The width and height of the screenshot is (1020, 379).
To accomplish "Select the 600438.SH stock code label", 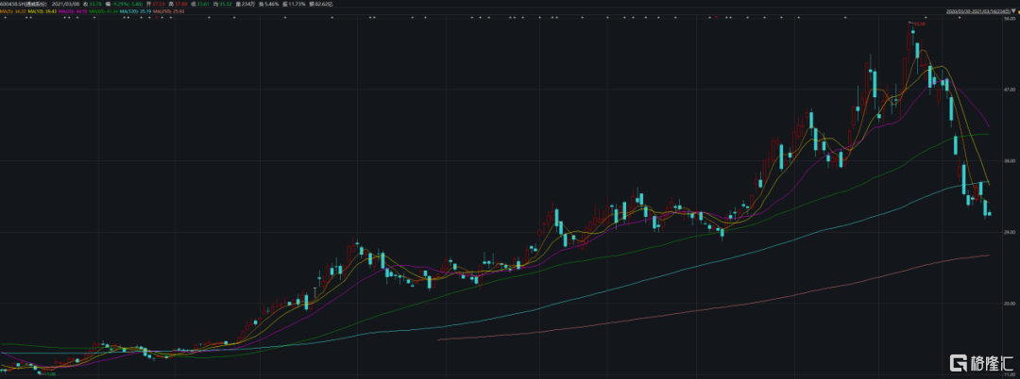I will click(24, 4).
